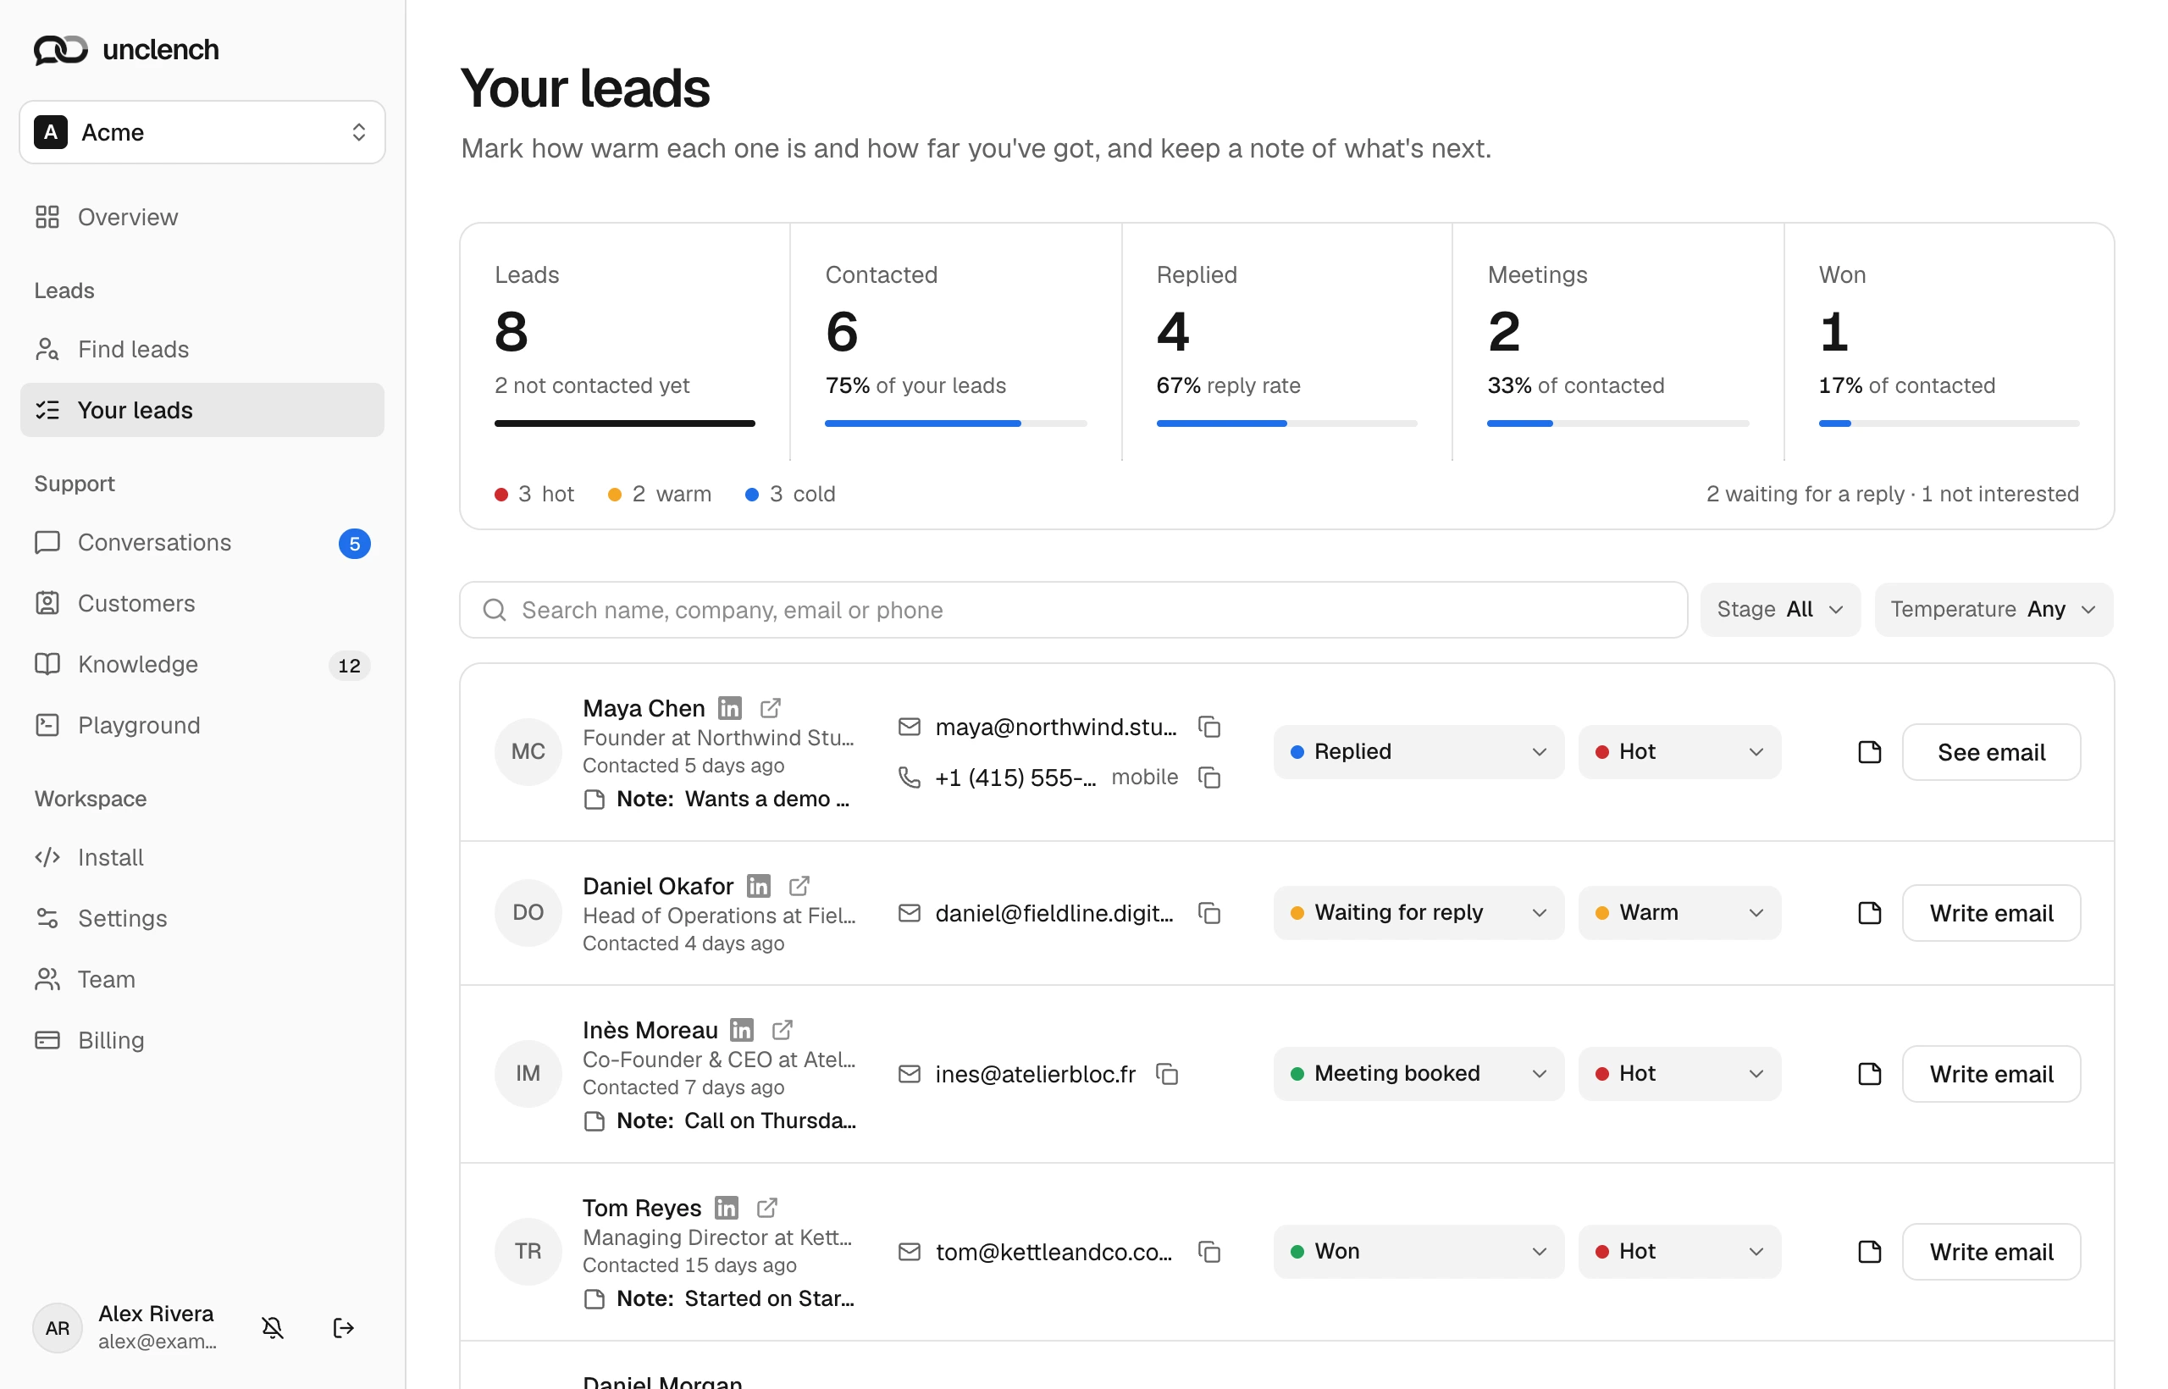Open Maya Chen's lead name

[644, 708]
